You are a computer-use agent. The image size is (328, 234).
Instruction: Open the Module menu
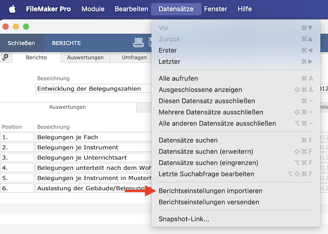click(x=93, y=9)
